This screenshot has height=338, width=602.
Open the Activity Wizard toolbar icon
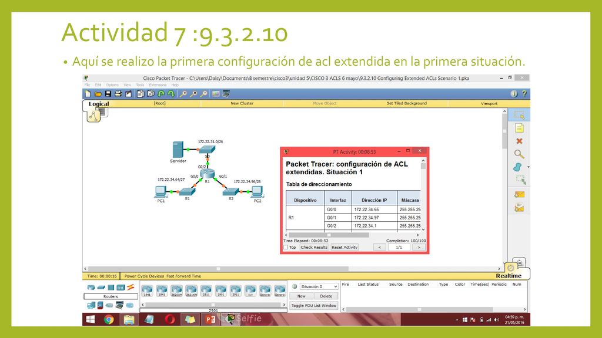[x=129, y=94]
